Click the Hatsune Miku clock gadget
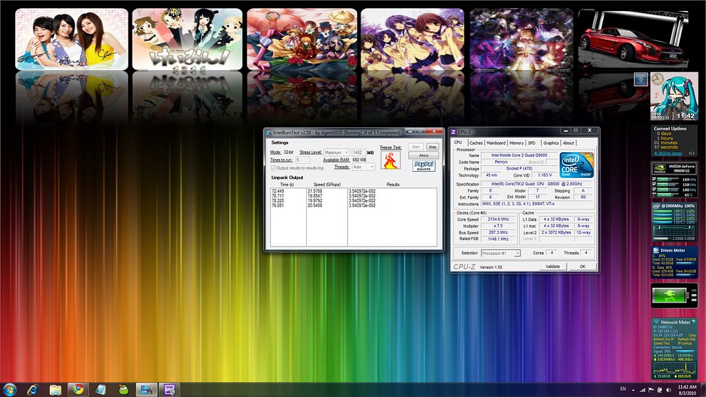706x397 pixels. coord(674,96)
